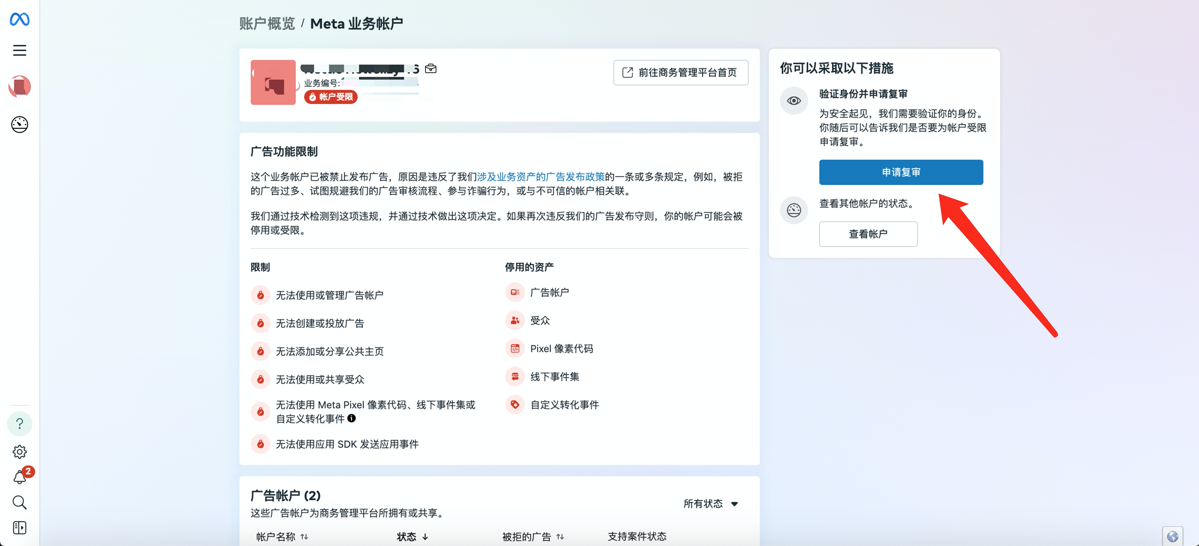
Task: Open notifications bell with 2 badge
Action: pos(20,477)
